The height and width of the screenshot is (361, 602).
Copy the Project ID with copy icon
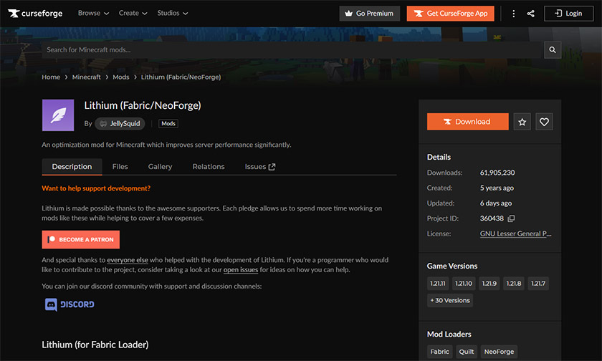click(511, 218)
